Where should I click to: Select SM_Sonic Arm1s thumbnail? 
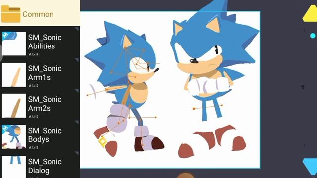pyautogui.click(x=14, y=75)
